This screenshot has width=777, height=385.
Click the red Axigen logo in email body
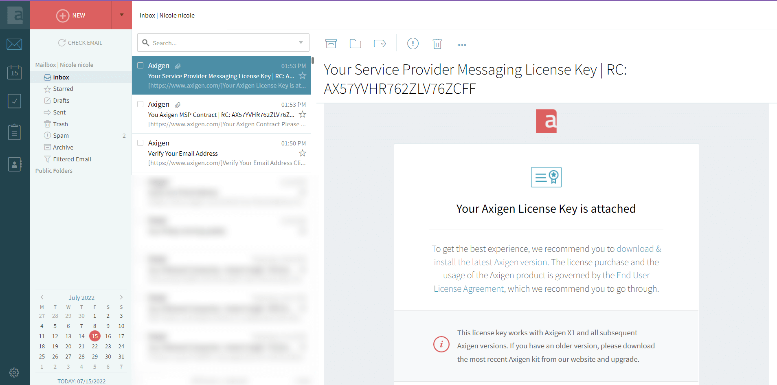coord(546,121)
